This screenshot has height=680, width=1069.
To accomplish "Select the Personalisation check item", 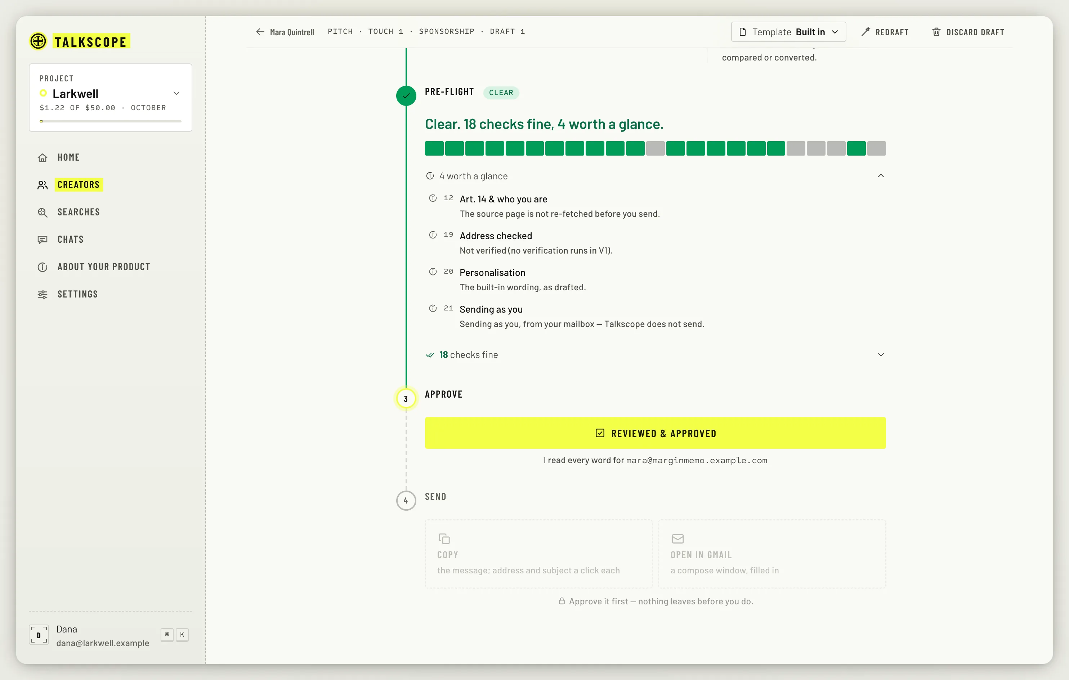I will [x=655, y=279].
